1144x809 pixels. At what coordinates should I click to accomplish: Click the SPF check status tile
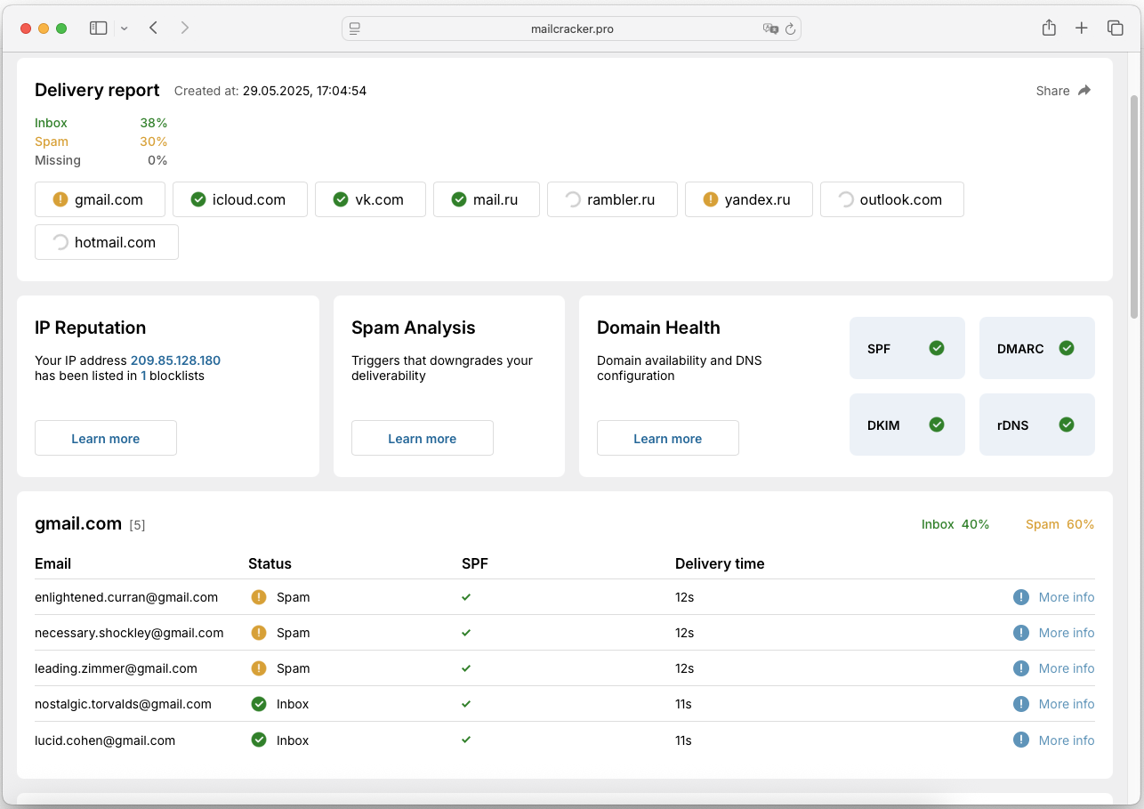906,348
